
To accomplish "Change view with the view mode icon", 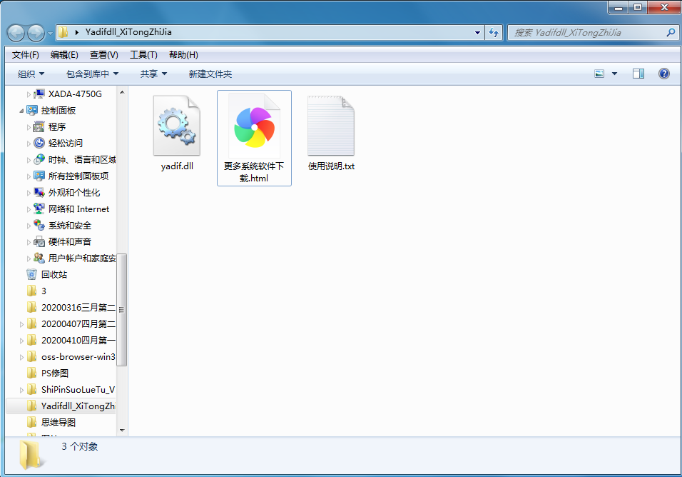I will (599, 74).
